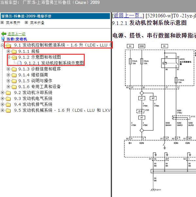Click the folder icon for 9.1.6 专用工具和设备
The height and width of the screenshot is (197, 196).
(x=14, y=87)
